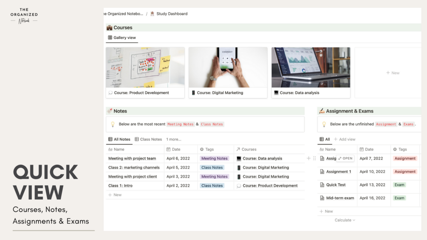The height and width of the screenshot is (240, 427).
Task: Click the writing hand icon beside Assignment & Exams
Action: click(322, 111)
